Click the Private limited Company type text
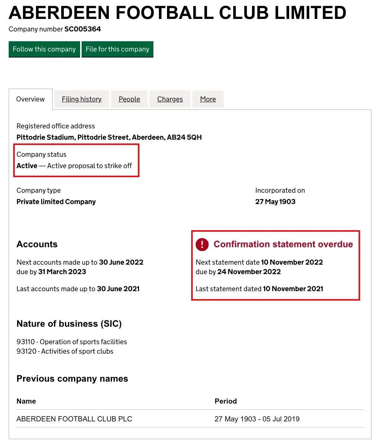The height and width of the screenshot is (446, 379). (x=56, y=202)
